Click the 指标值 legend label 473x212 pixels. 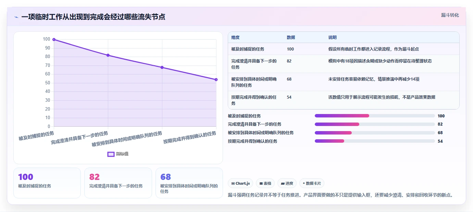122,154
